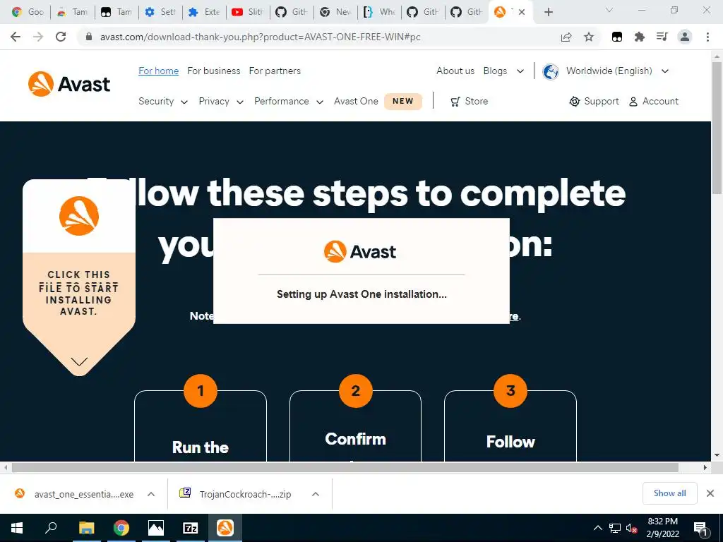Open the Tampermonkey extension icon
Screen dimensions: 723x542
pyautogui.click(x=617, y=37)
